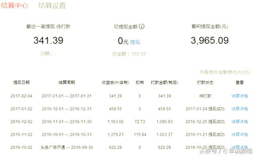Image resolution: width=256 pixels, height=156 pixels.
Task: Click the 待打款 status cell
Action: 205,96
